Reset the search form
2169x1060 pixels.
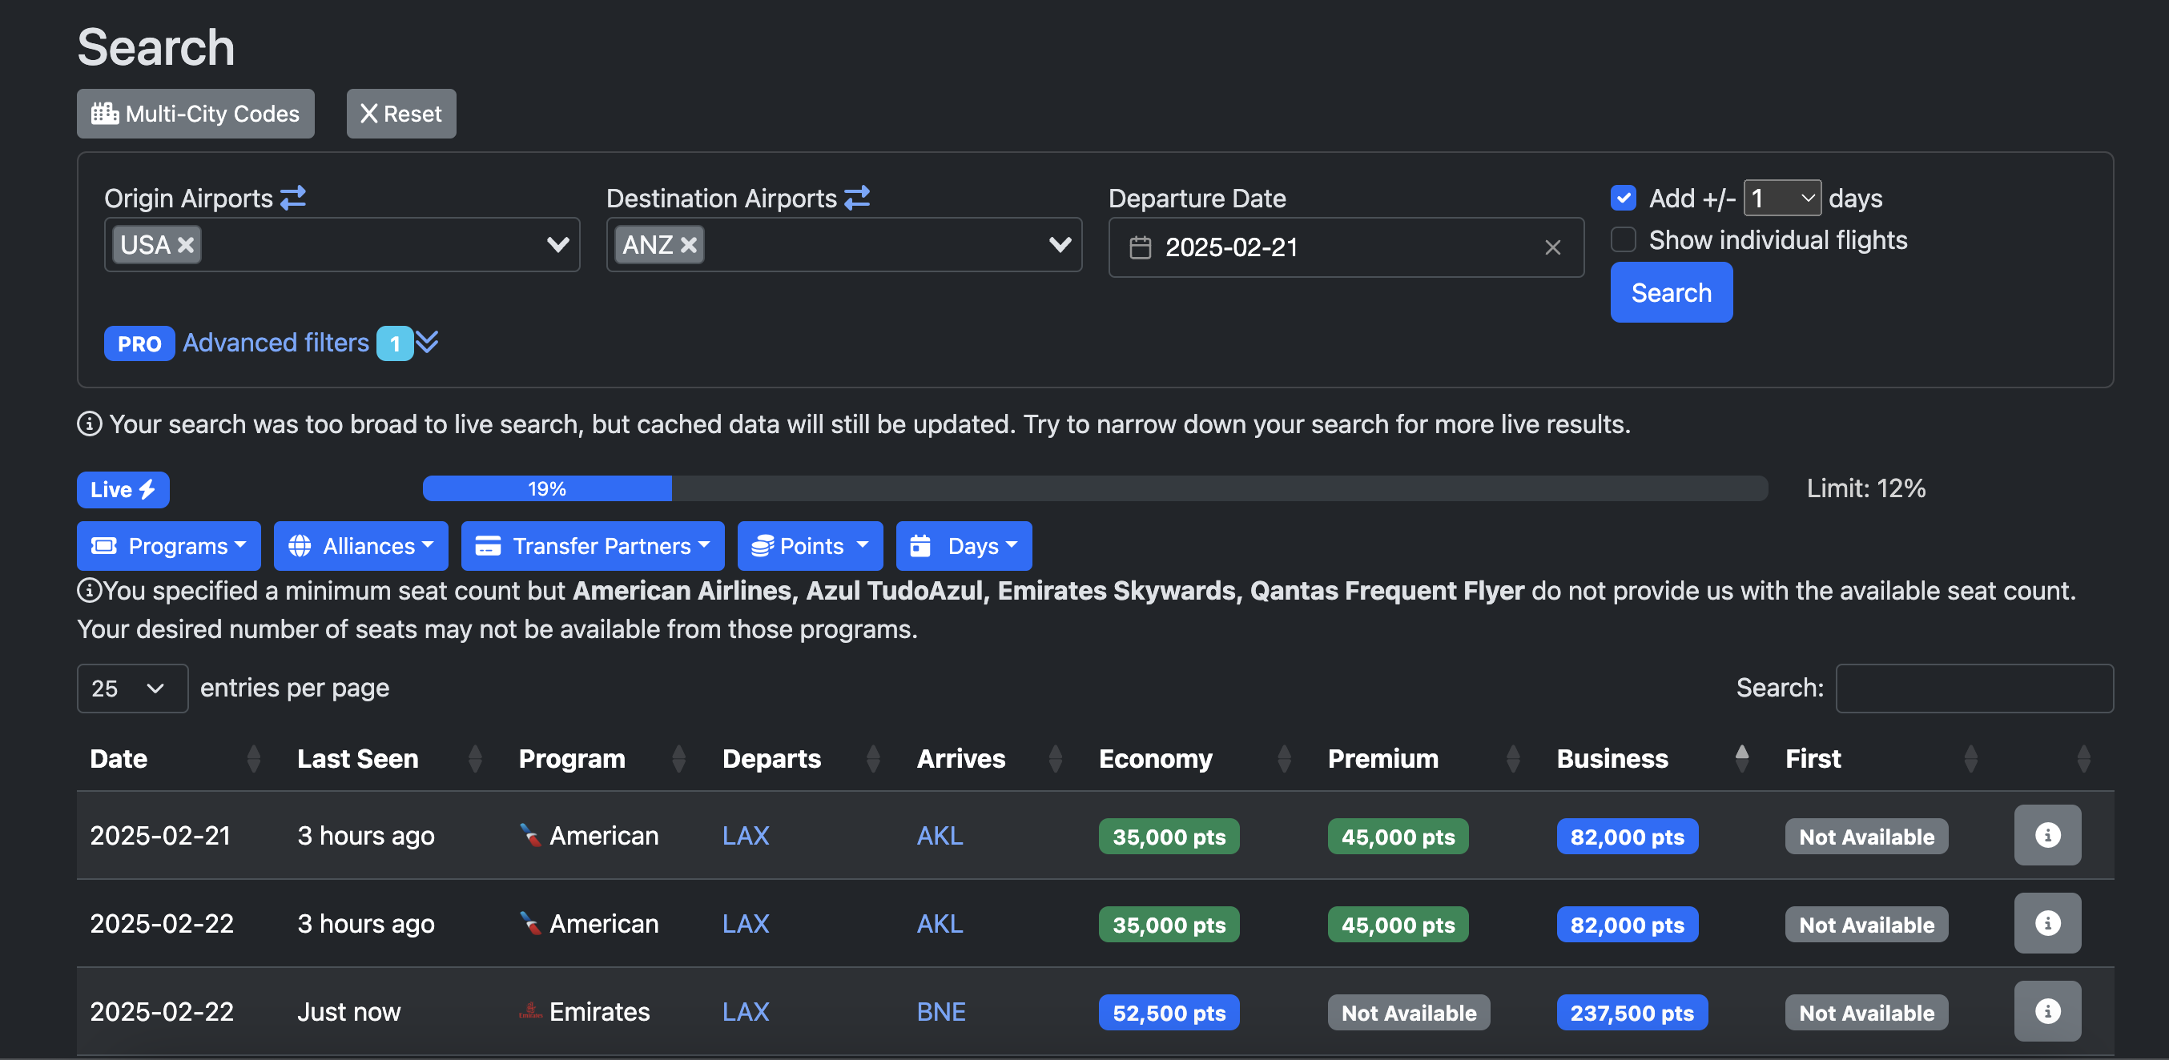pos(400,114)
